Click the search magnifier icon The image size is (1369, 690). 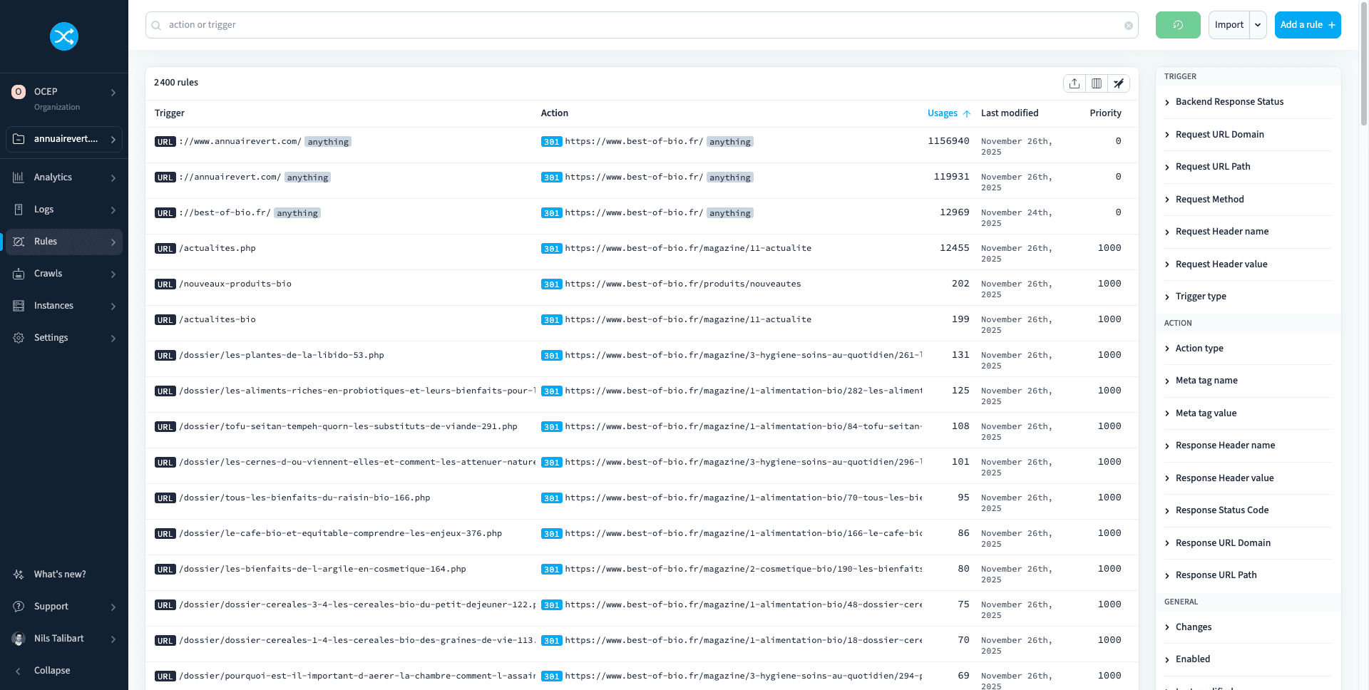[156, 26]
